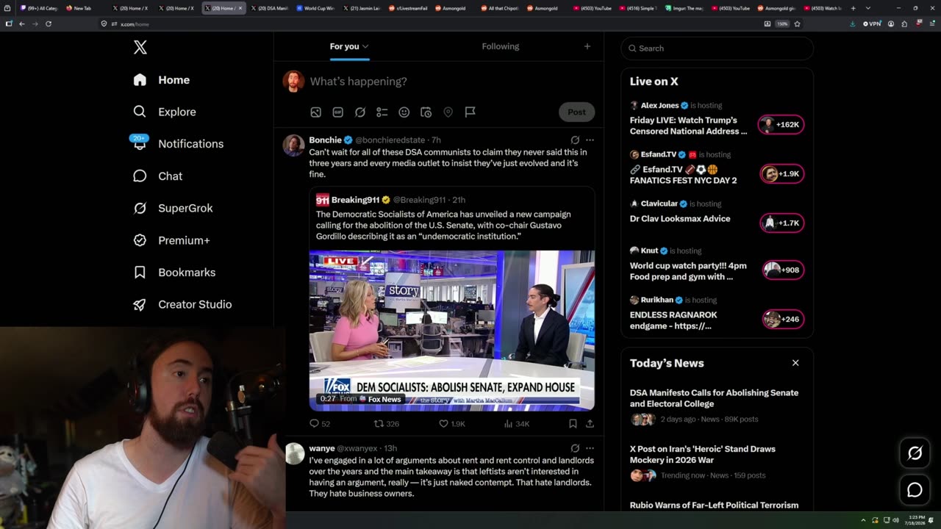Screen dimensions: 941x529
Task: Open X Post on Iran's 'Heroic' Stand story
Action: [702, 455]
